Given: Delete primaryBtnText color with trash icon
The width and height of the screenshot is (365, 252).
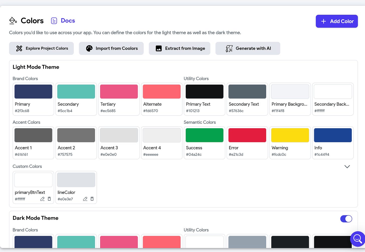Looking at the screenshot, I should tap(49, 199).
